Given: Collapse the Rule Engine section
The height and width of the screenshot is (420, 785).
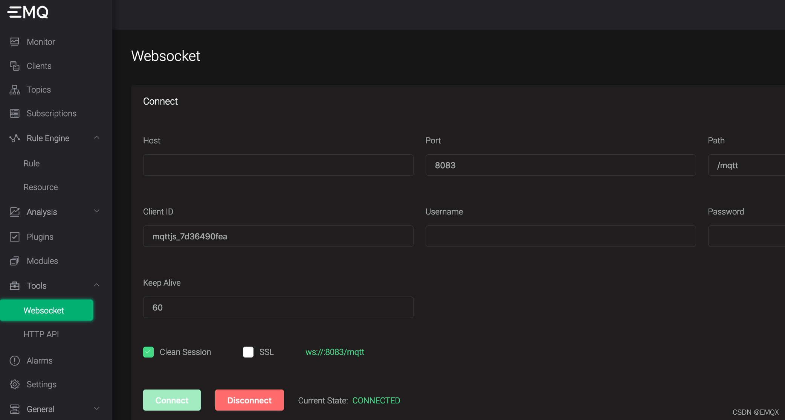Looking at the screenshot, I should coord(97,138).
